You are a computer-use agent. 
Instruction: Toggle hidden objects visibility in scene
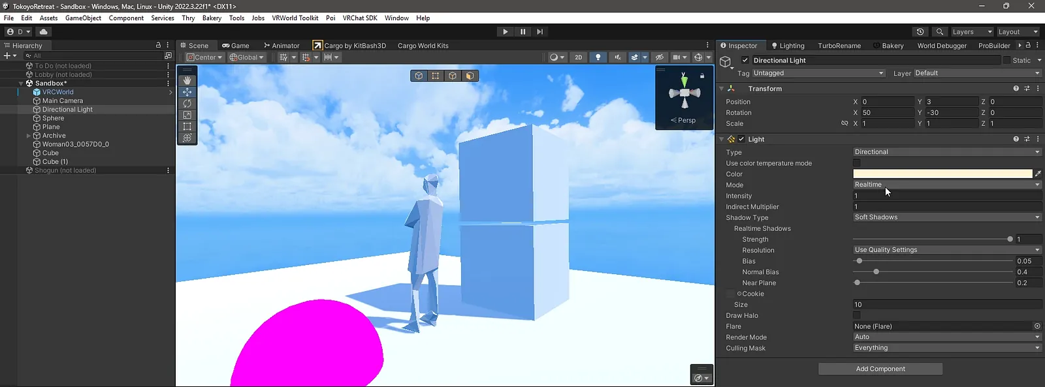(660, 57)
